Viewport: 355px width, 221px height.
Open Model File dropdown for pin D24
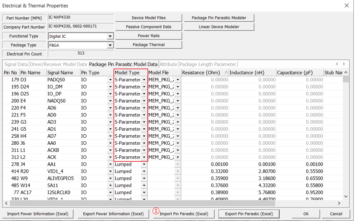177,87
